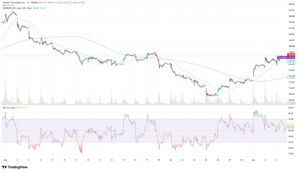Click the change value -0.60 (-0.45%)
The height and width of the screenshot is (172, 298).
tap(78, 3)
